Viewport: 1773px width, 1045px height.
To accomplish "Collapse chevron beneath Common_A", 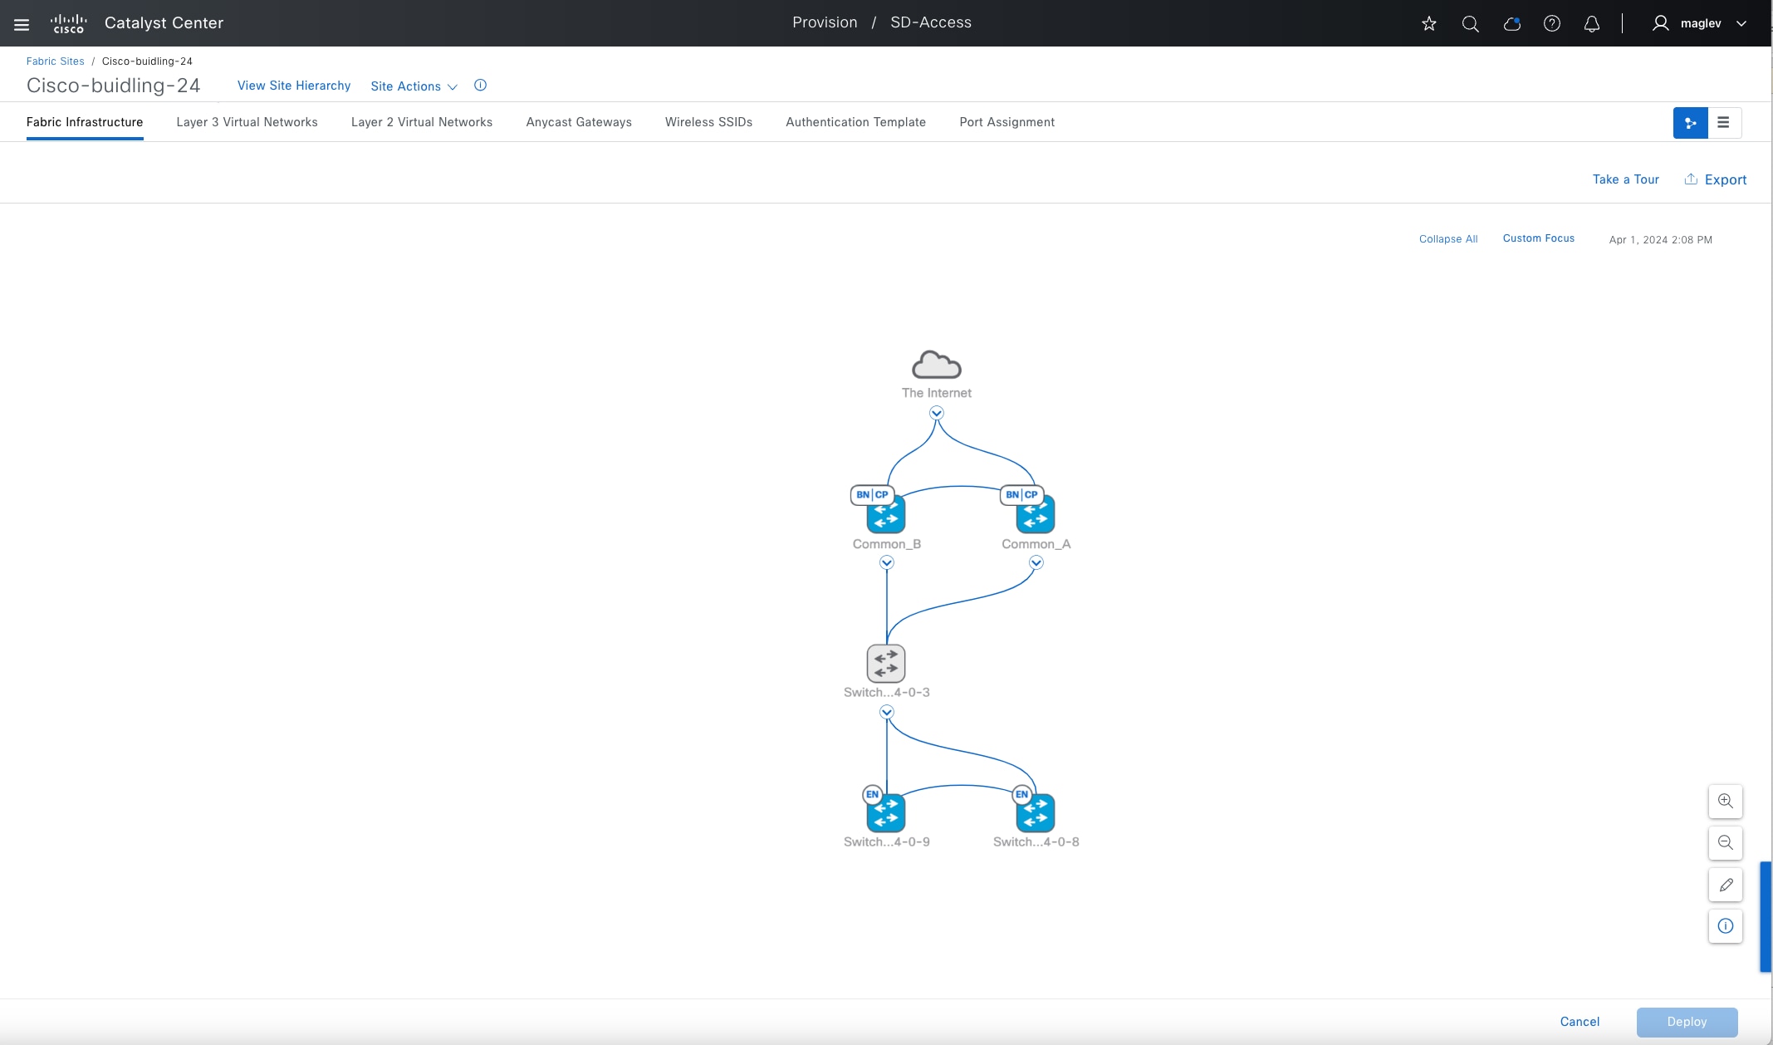I will pos(1036,562).
